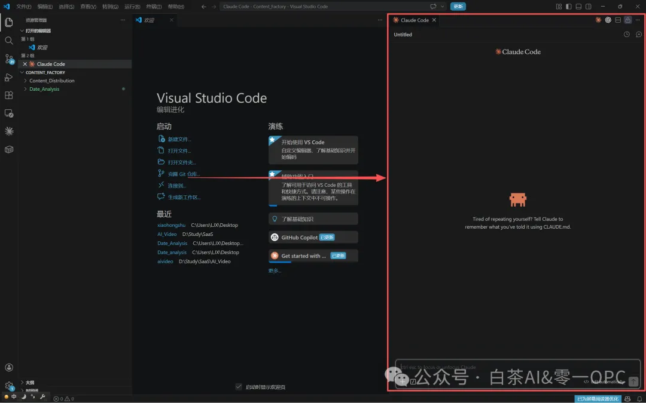
Task: Toggle the lock editor group icon
Action: click(627, 20)
